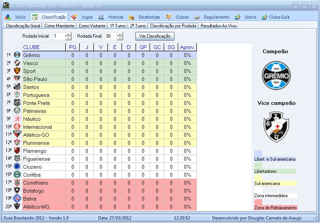Click the Fluminense crest icon
The image size is (320, 223).
tap(17, 142)
